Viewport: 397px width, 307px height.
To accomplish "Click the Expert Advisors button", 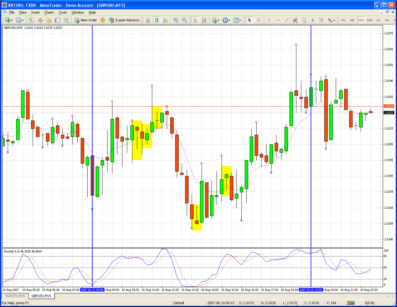I will pos(124,20).
